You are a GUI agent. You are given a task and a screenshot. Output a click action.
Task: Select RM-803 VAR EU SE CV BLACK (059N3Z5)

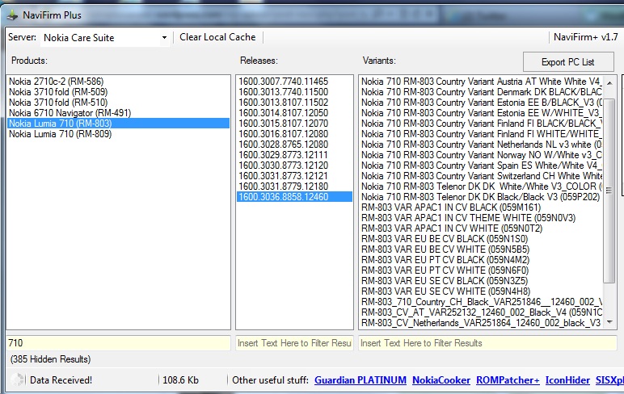pyautogui.click(x=482, y=281)
